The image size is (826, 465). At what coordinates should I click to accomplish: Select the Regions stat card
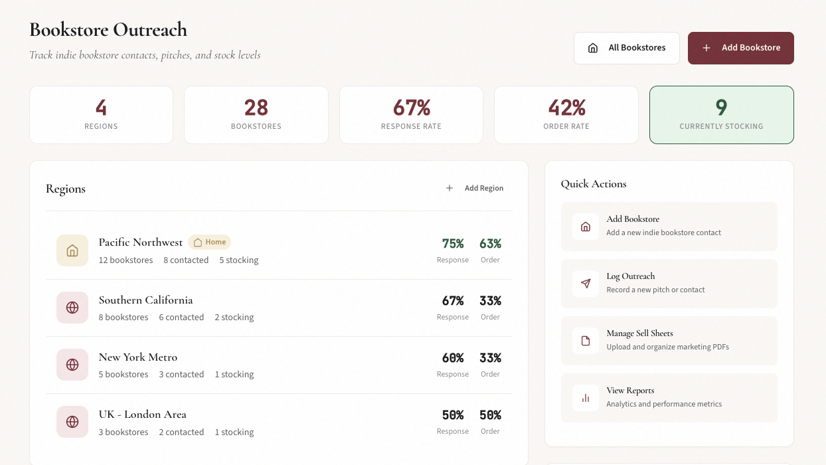(x=101, y=114)
